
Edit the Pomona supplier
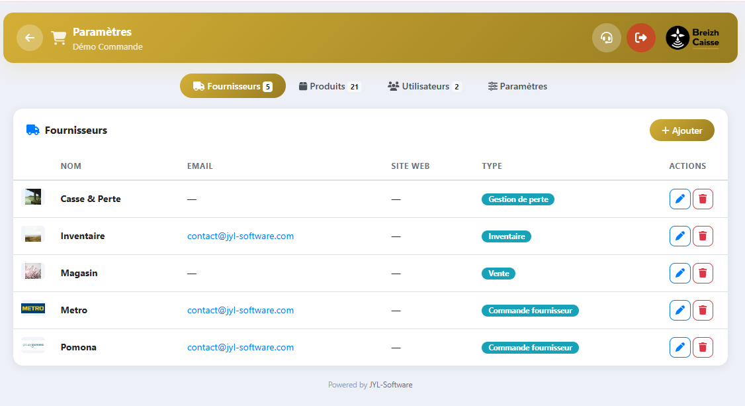679,347
